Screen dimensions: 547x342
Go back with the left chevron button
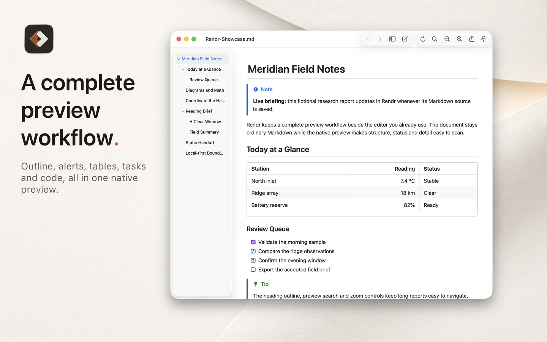[x=368, y=39]
